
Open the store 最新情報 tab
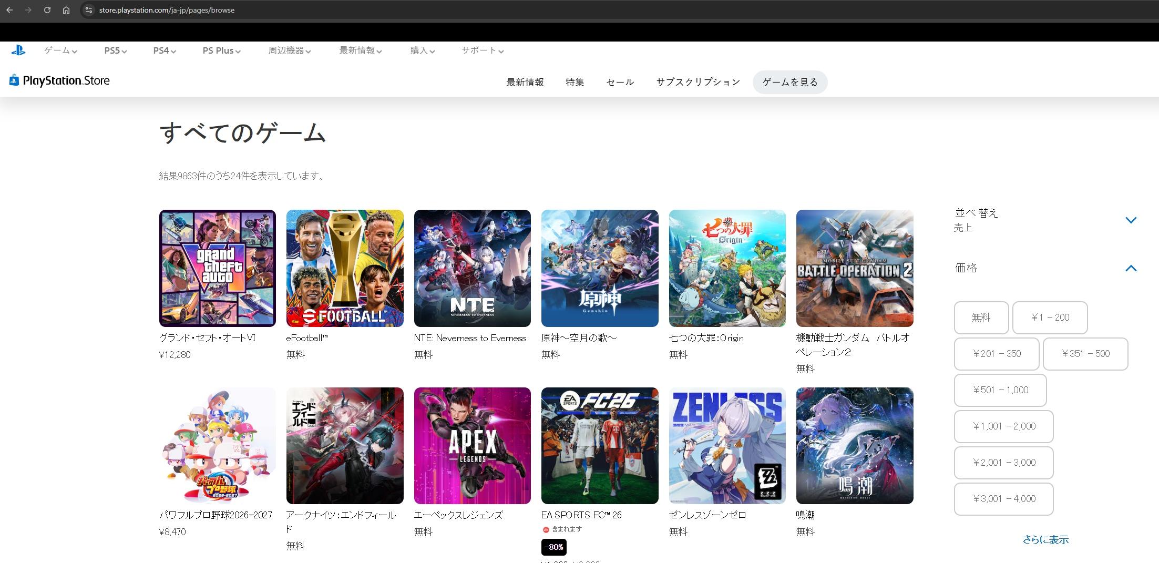coord(525,82)
